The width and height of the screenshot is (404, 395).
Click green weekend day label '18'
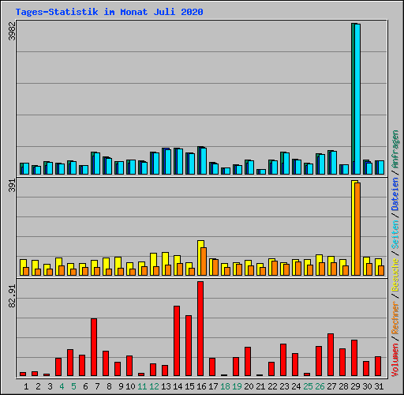point(225,386)
